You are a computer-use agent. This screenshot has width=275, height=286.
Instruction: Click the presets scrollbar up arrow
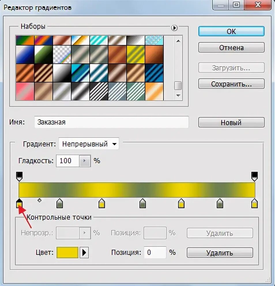[x=178, y=41]
